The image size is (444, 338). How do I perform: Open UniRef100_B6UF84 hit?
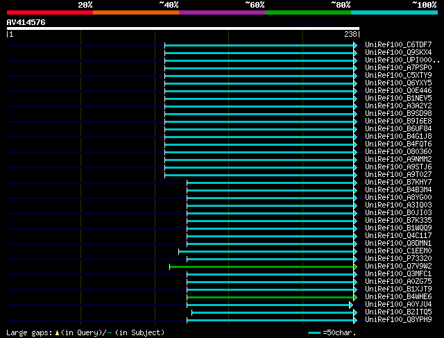398,129
